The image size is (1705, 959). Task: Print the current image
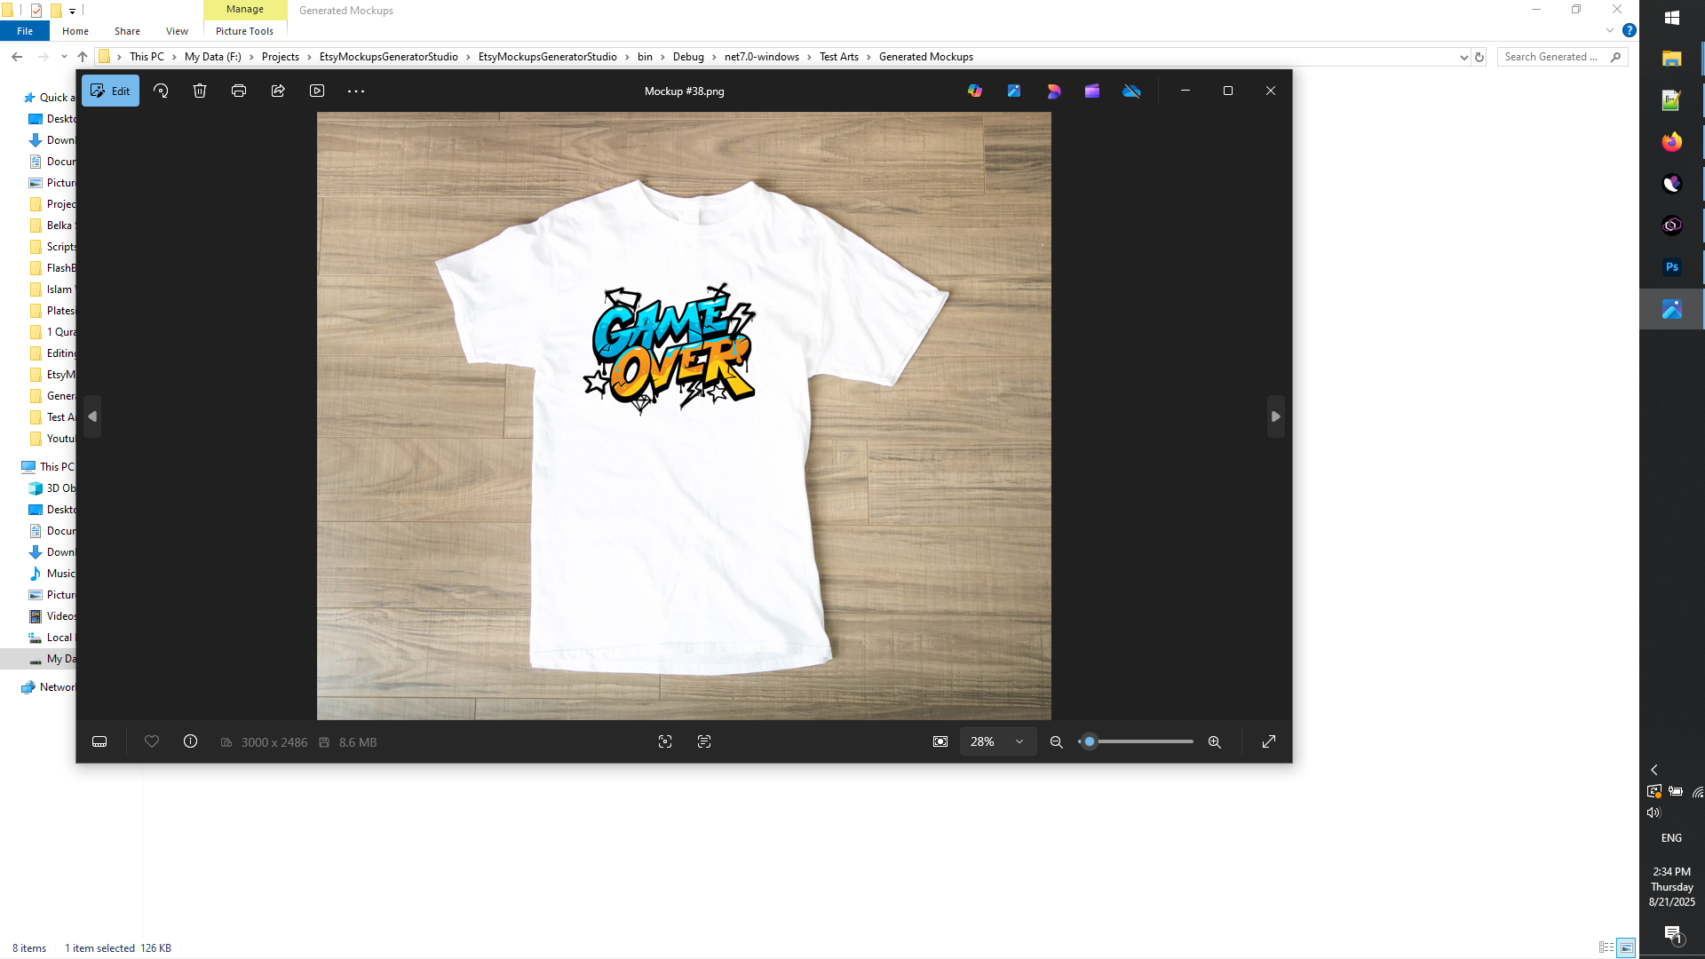[238, 90]
